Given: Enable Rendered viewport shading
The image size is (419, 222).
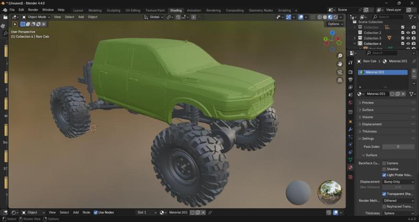Looking at the screenshot, I should (x=336, y=17).
